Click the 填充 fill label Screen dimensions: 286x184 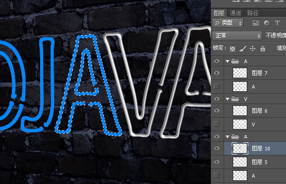pos(281,48)
